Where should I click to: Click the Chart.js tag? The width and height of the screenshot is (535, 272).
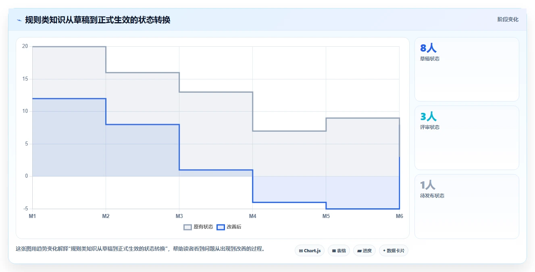click(x=310, y=251)
